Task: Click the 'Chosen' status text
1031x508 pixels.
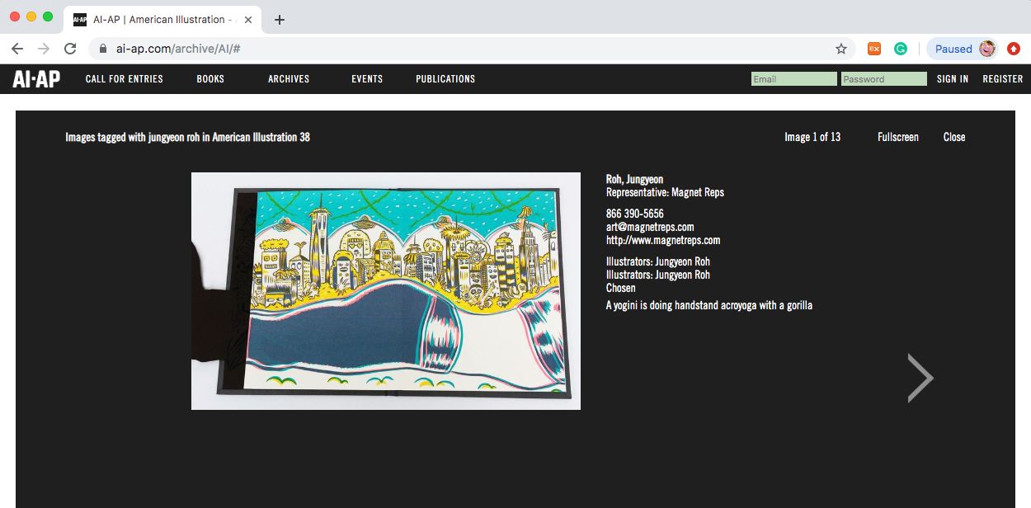Action: tap(621, 288)
